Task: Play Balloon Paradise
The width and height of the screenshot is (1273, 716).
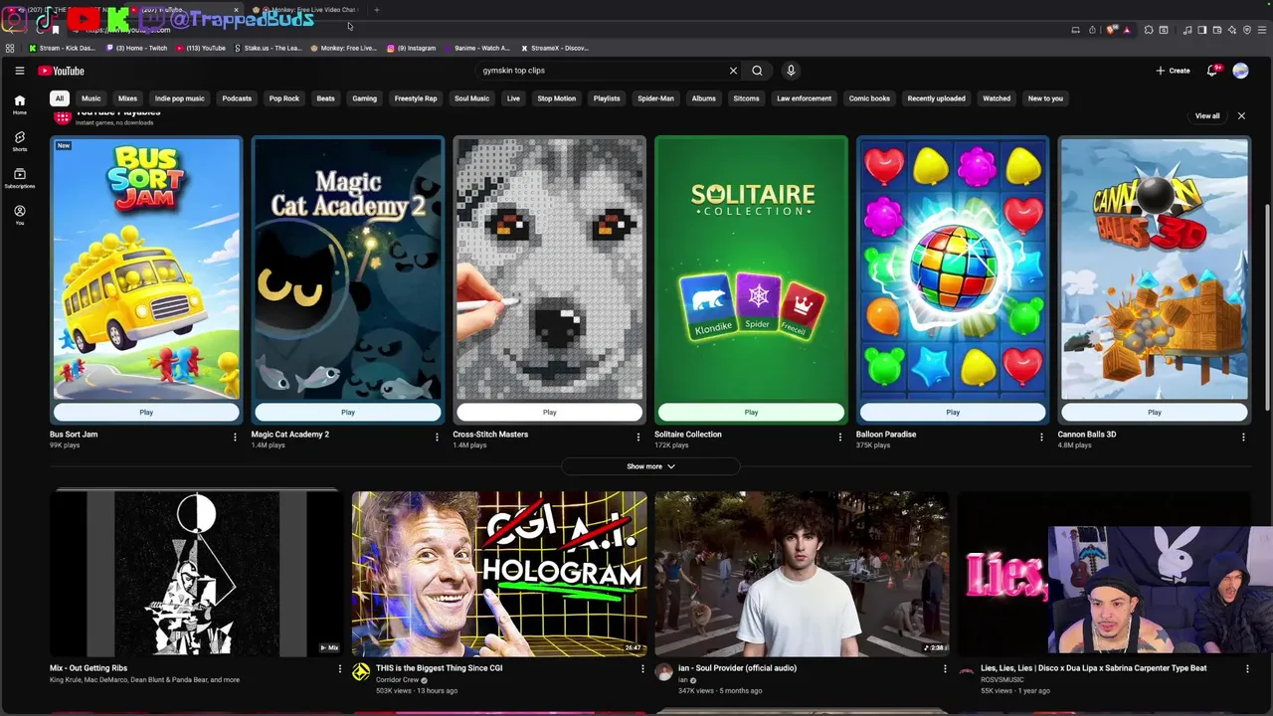Action: click(x=953, y=413)
